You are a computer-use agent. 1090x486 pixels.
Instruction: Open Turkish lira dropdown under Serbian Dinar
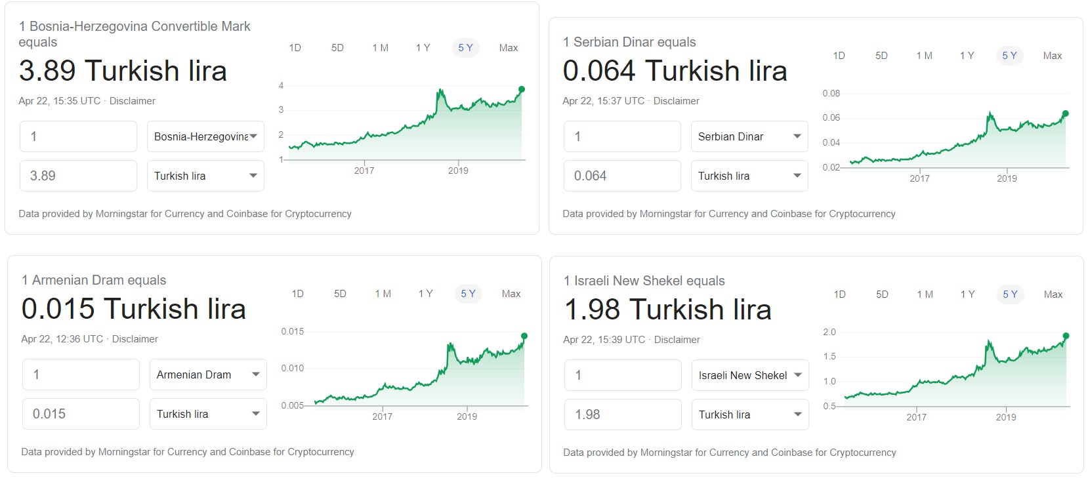[x=749, y=176]
